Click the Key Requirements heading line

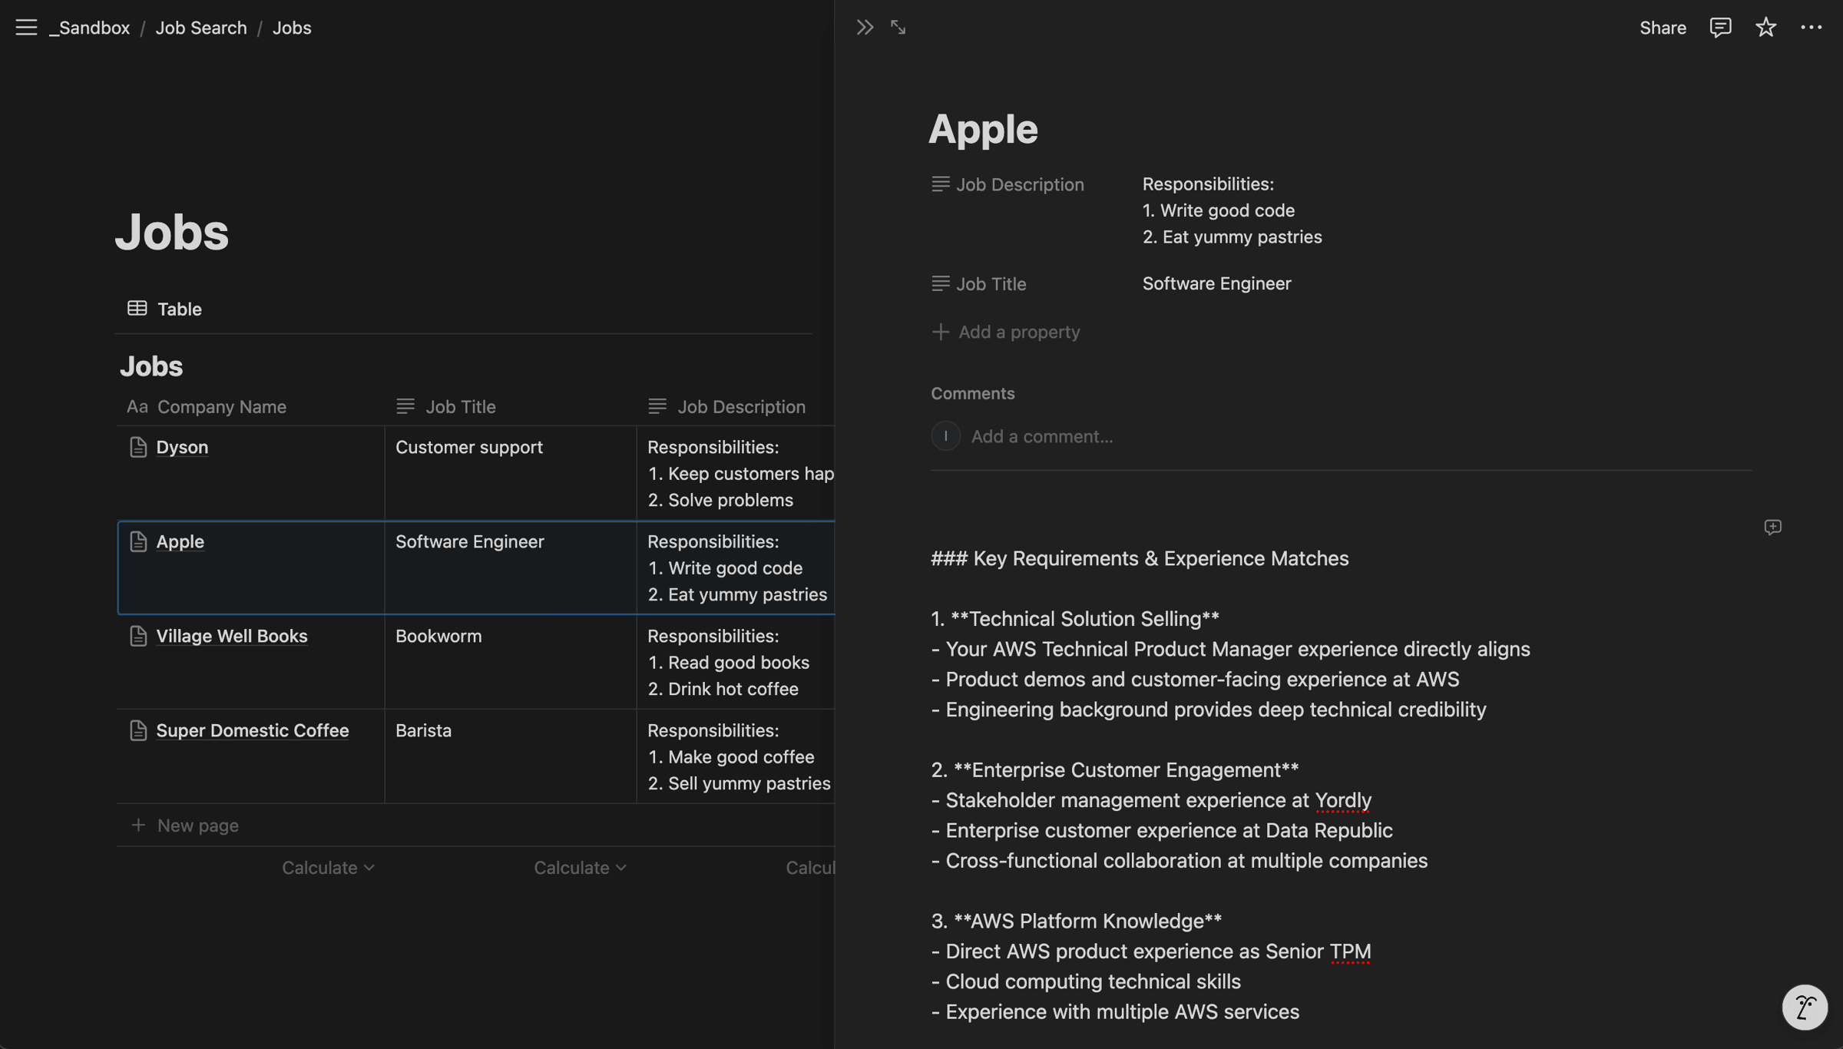(x=1140, y=558)
